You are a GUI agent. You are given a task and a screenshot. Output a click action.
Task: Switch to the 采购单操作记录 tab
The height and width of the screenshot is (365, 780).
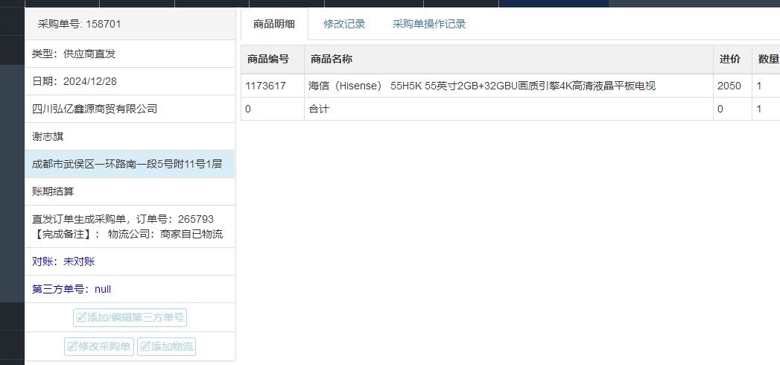click(429, 24)
